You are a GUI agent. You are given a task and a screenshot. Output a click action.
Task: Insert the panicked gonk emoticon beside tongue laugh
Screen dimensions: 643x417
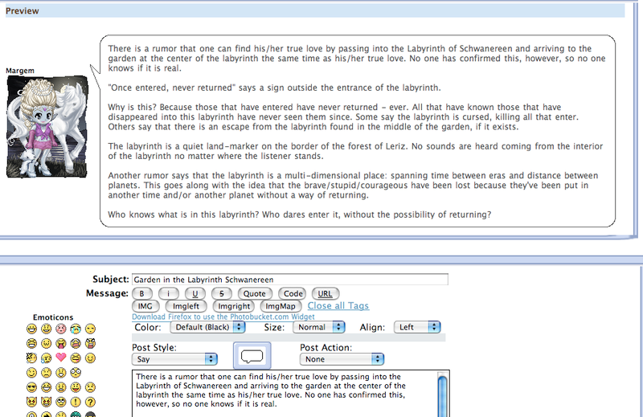click(76, 344)
